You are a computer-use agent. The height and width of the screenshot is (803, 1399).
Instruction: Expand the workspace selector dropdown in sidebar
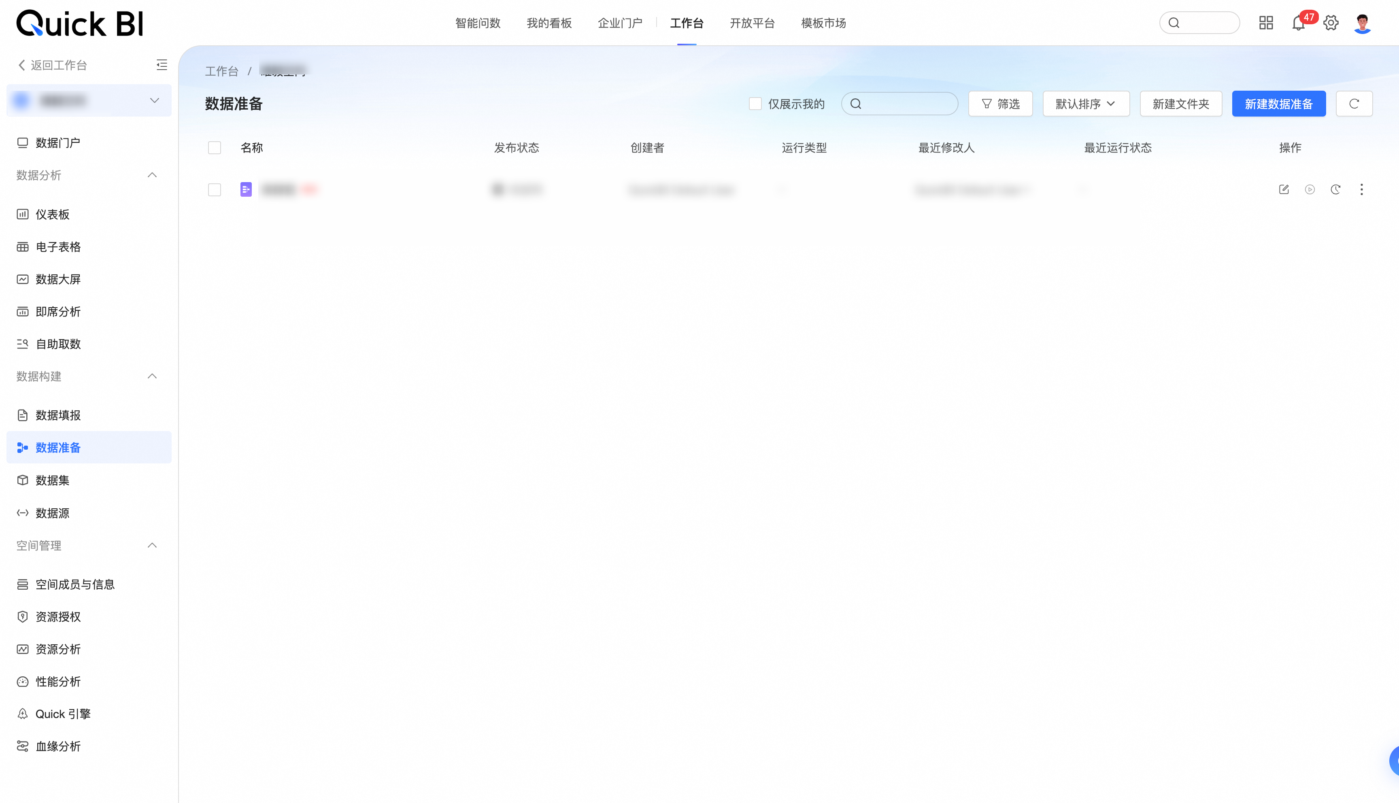[154, 100]
